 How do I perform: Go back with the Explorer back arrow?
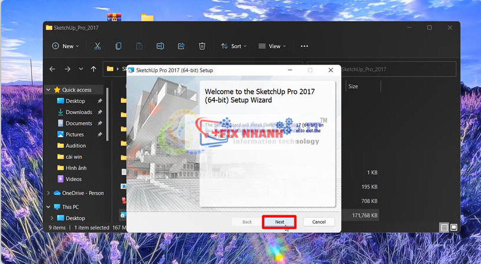52,69
